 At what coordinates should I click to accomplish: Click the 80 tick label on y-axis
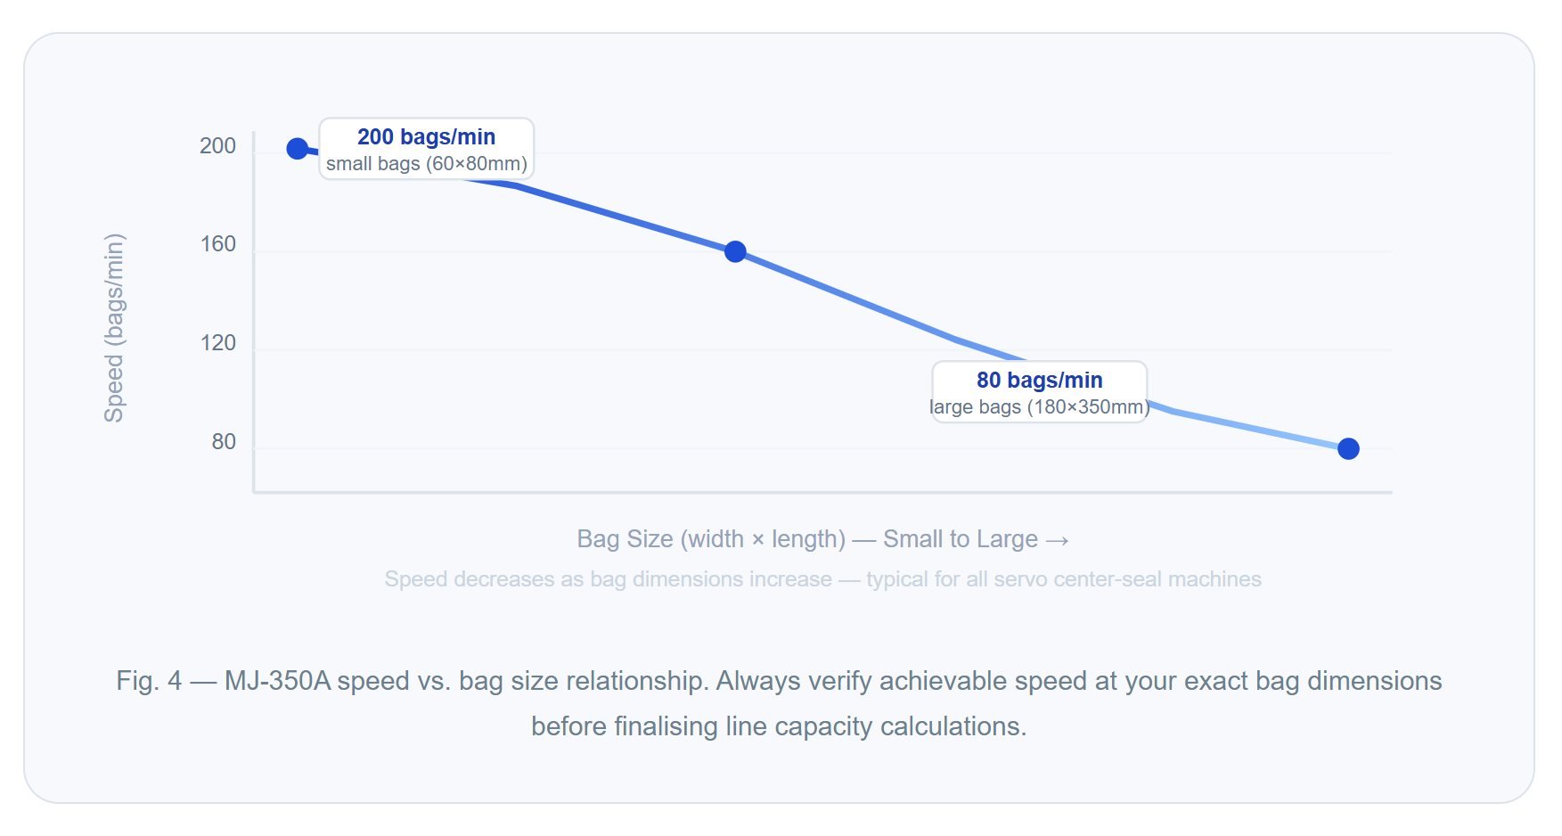pyautogui.click(x=224, y=442)
